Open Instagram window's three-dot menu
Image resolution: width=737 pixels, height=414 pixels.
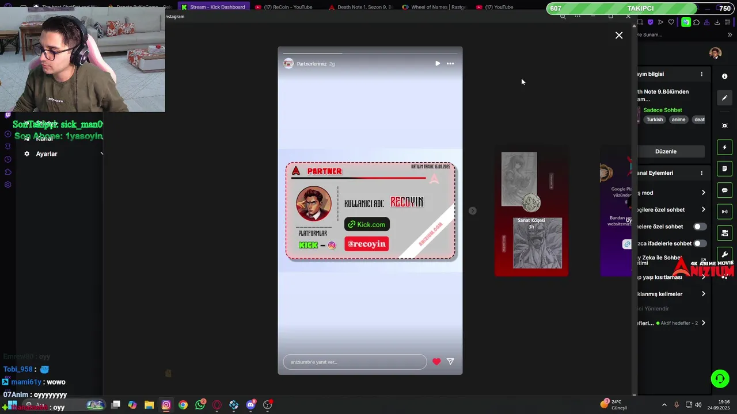[x=578, y=16]
